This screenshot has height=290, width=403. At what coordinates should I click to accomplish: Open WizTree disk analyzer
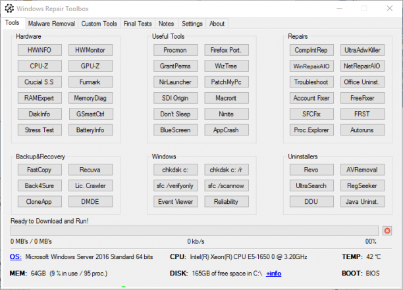point(227,66)
